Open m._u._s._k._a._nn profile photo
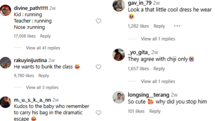Image resolution: width=215 pixels, height=121 pixels. point(5,102)
